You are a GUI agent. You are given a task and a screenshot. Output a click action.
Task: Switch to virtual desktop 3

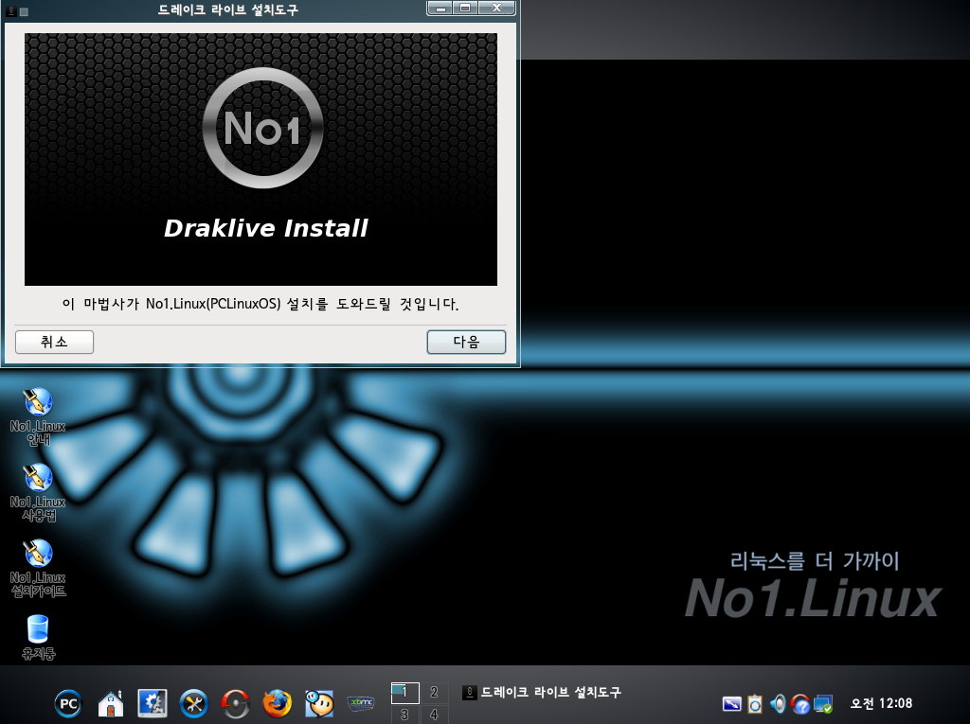pos(405,715)
